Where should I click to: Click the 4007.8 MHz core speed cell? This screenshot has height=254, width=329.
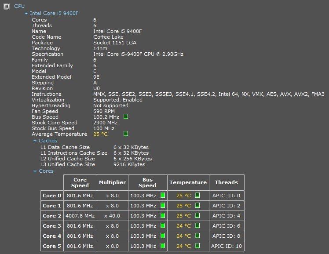point(80,216)
